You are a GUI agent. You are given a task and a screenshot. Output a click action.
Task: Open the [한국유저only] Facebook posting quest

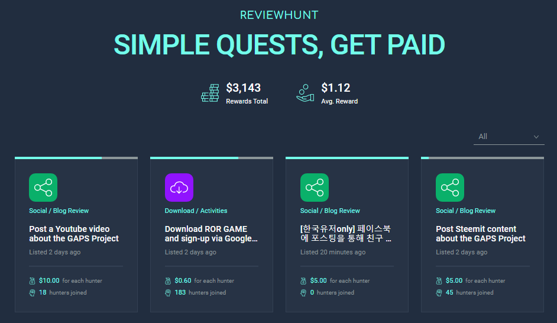point(346,234)
